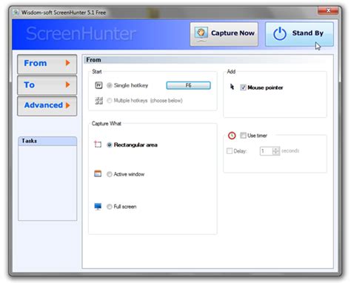Select the Active window radio button
This screenshot has width=351, height=283.
[x=110, y=174]
